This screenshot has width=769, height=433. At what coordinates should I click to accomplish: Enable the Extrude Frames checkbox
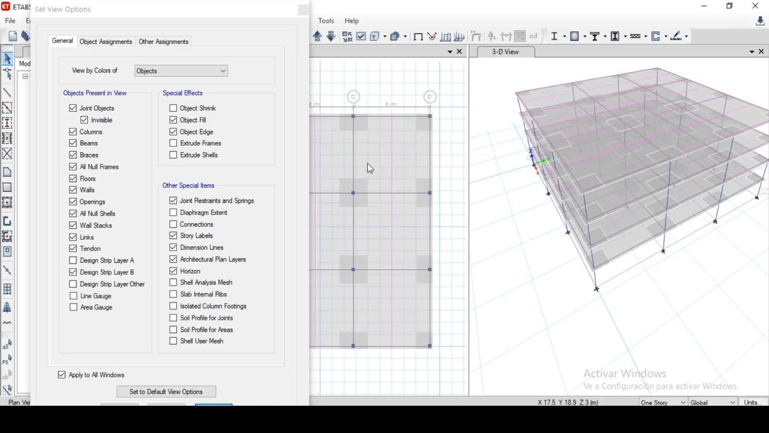173,143
